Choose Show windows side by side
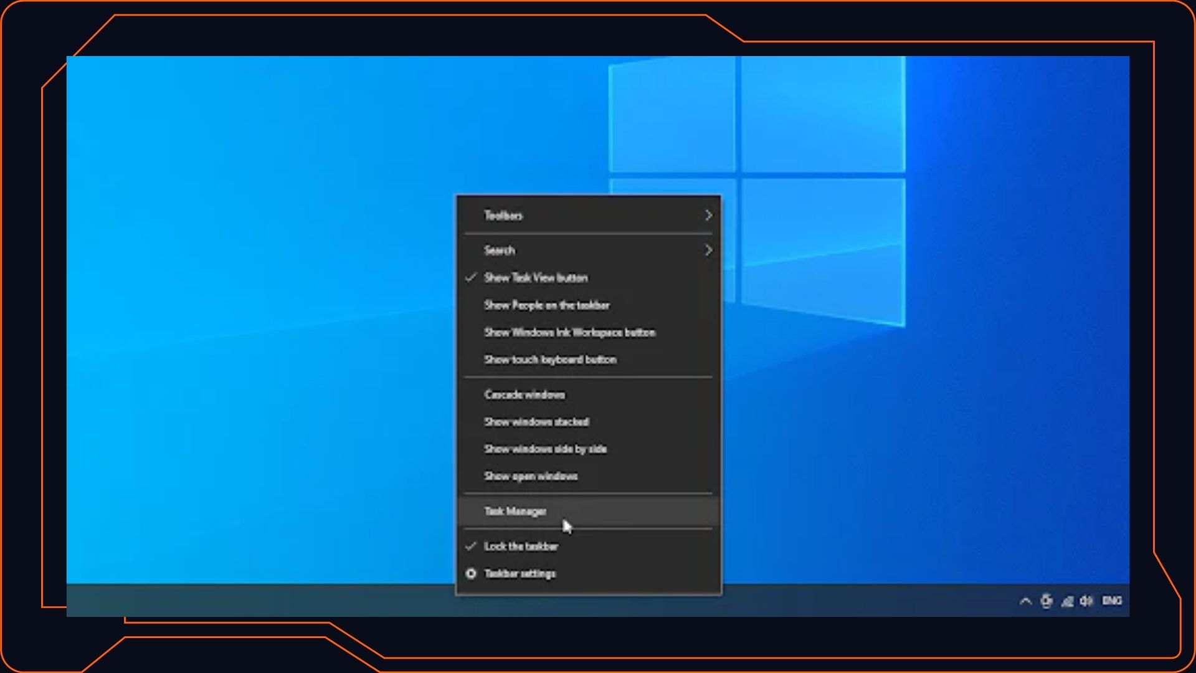 (589, 449)
